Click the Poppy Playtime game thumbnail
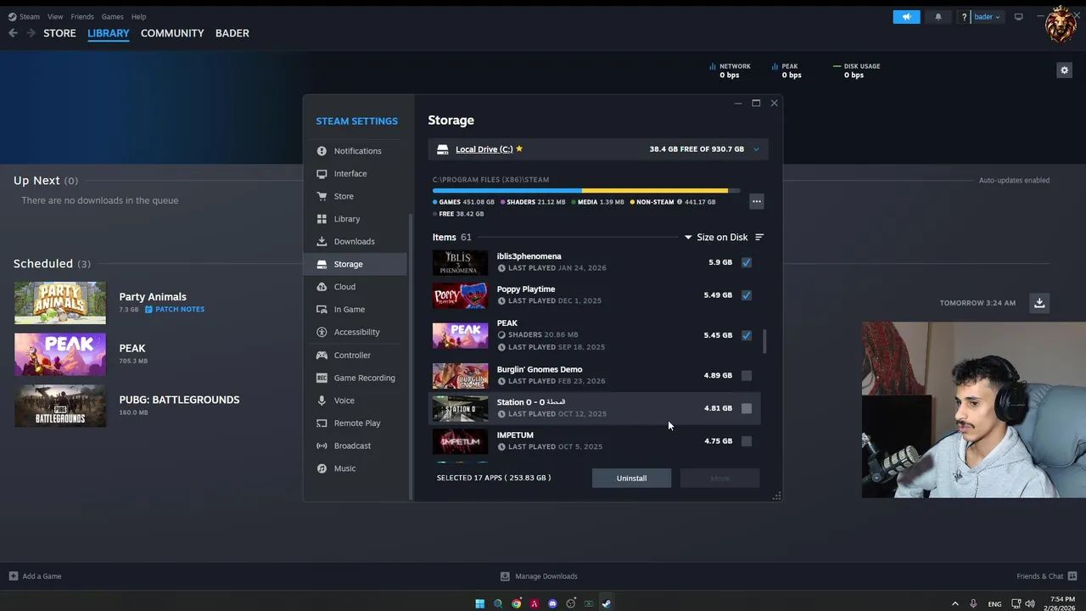The image size is (1086, 611). click(460, 295)
